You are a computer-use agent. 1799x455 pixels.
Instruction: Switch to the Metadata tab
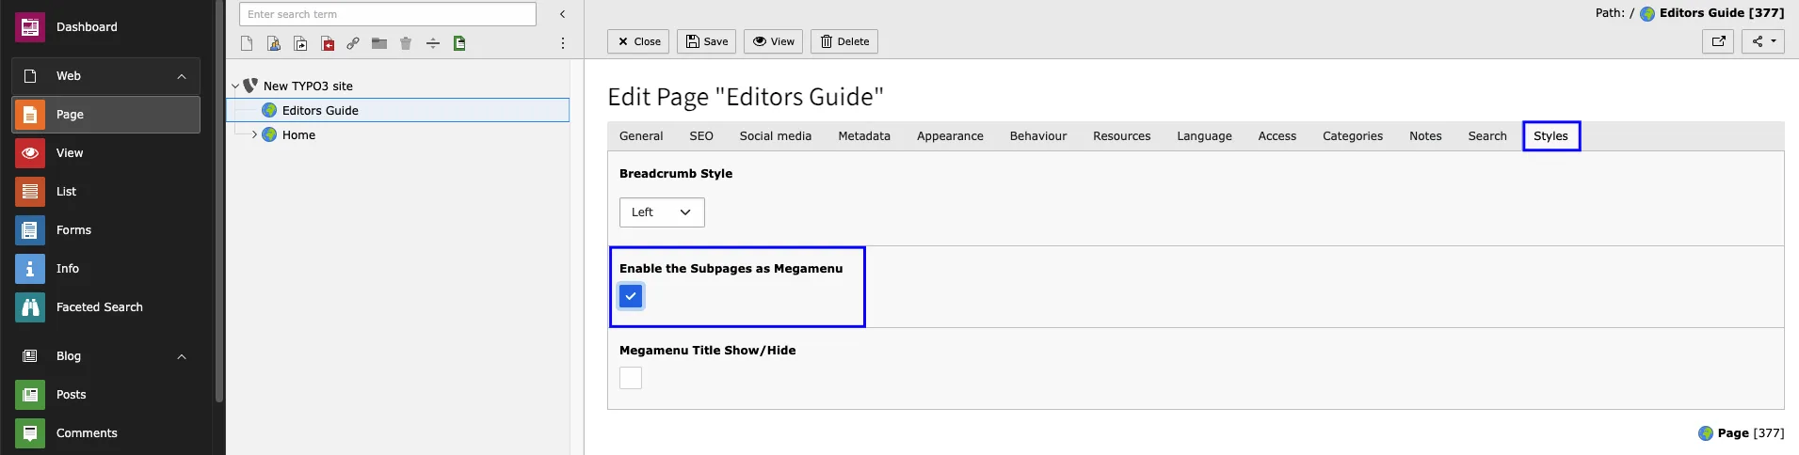(864, 136)
